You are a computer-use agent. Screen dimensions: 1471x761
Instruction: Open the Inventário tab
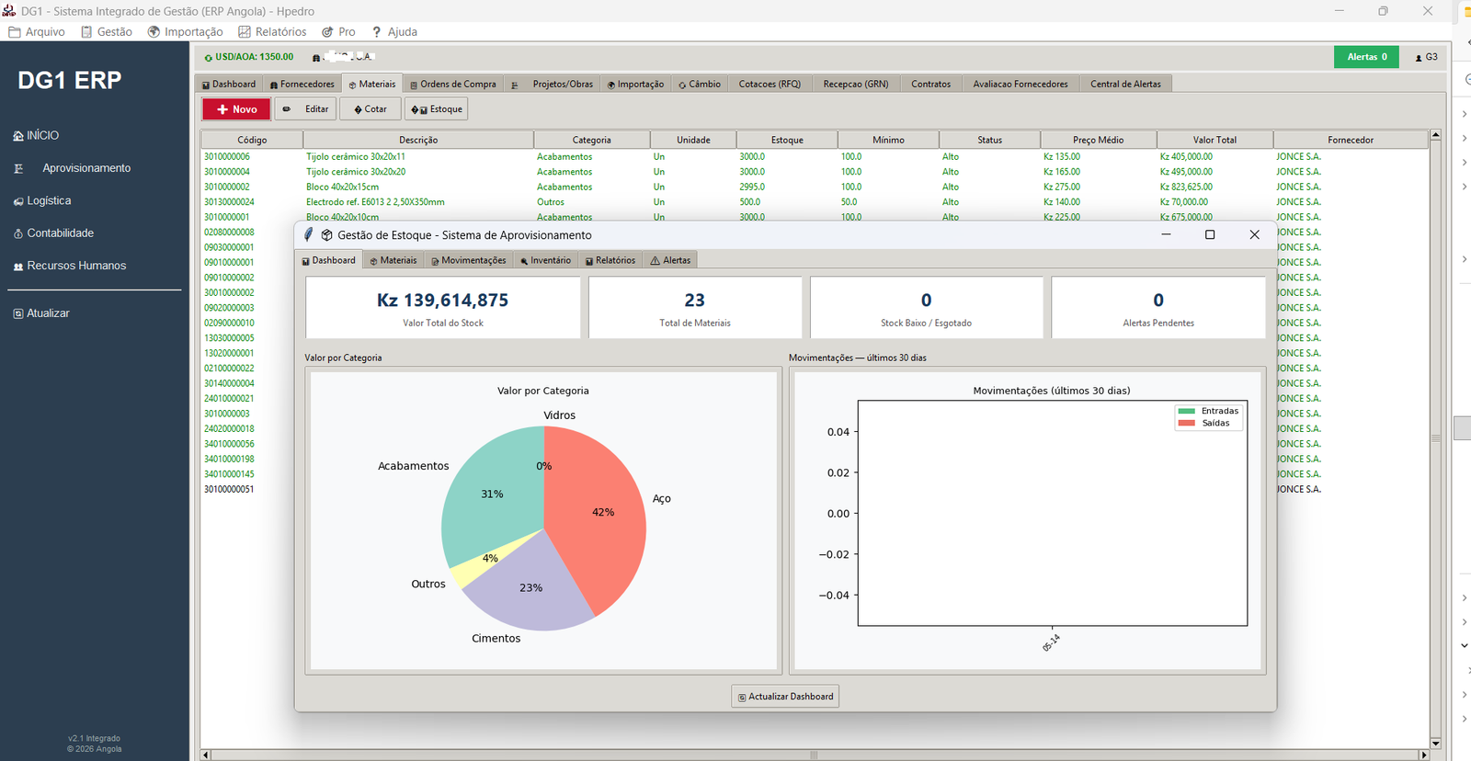(545, 260)
